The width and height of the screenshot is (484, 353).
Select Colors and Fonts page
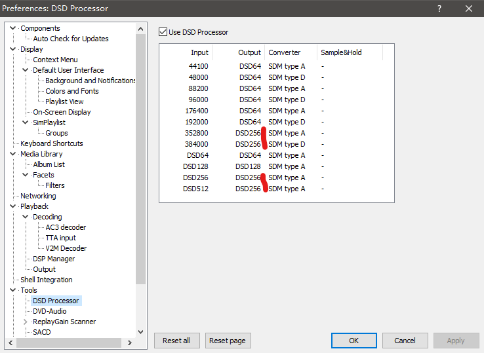pyautogui.click(x=71, y=91)
